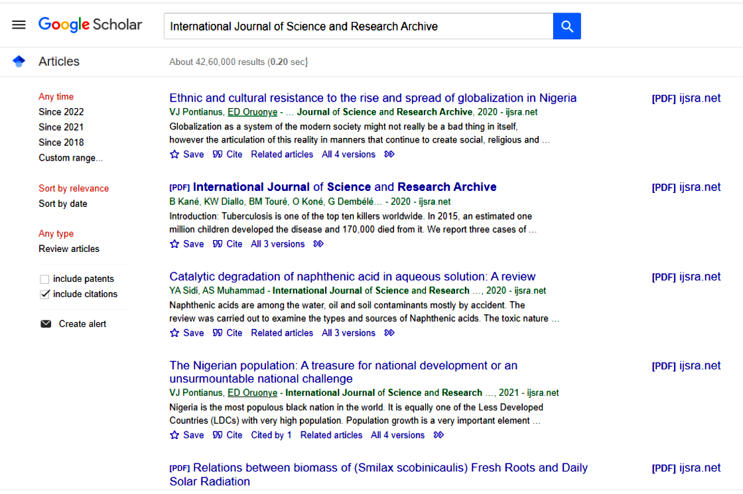Open Custom range date filter
743x494 pixels.
[x=70, y=158]
